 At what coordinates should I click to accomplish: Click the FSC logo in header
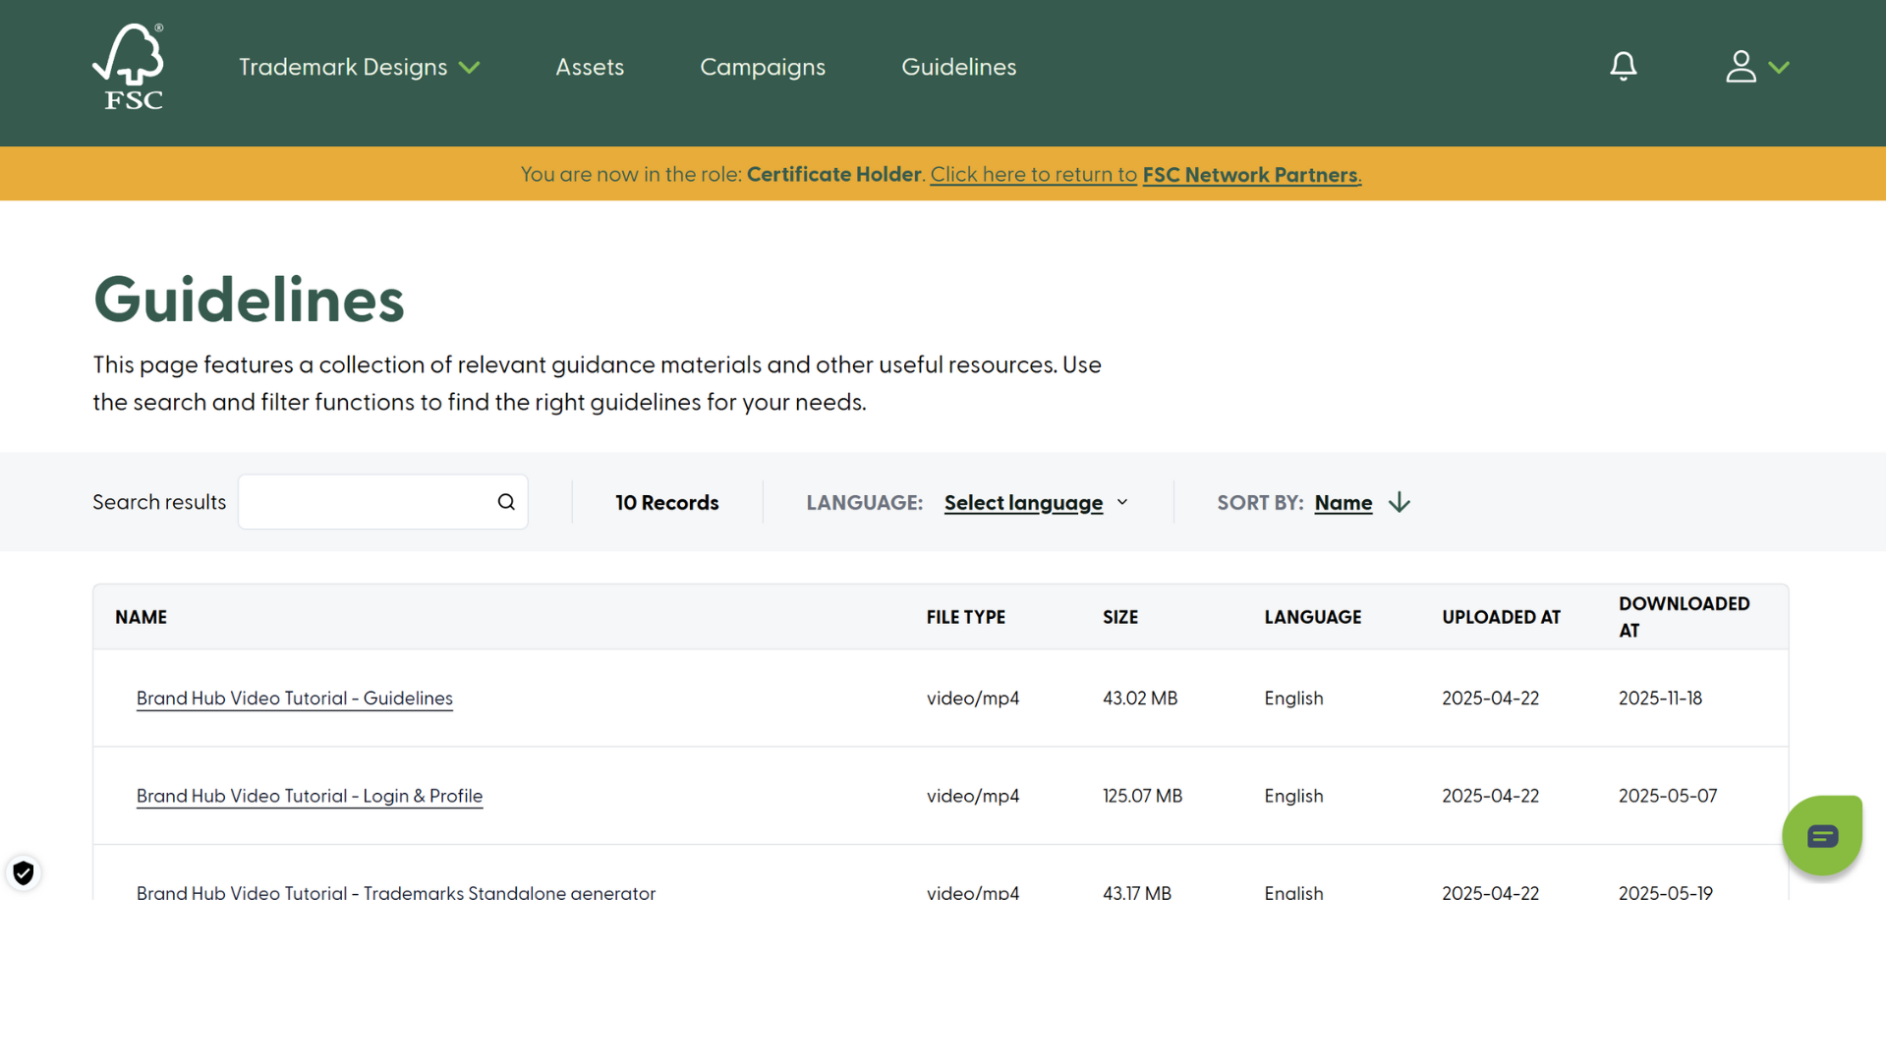click(129, 67)
